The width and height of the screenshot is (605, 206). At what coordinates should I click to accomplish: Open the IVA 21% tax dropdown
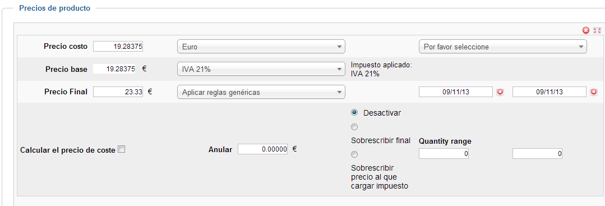(x=261, y=69)
